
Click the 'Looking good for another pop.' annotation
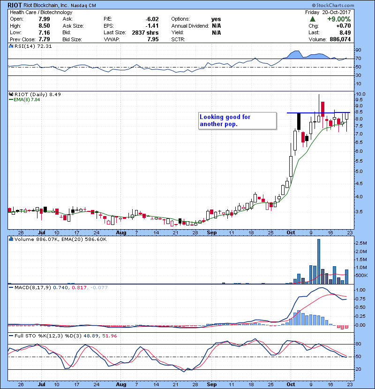[x=238, y=120]
